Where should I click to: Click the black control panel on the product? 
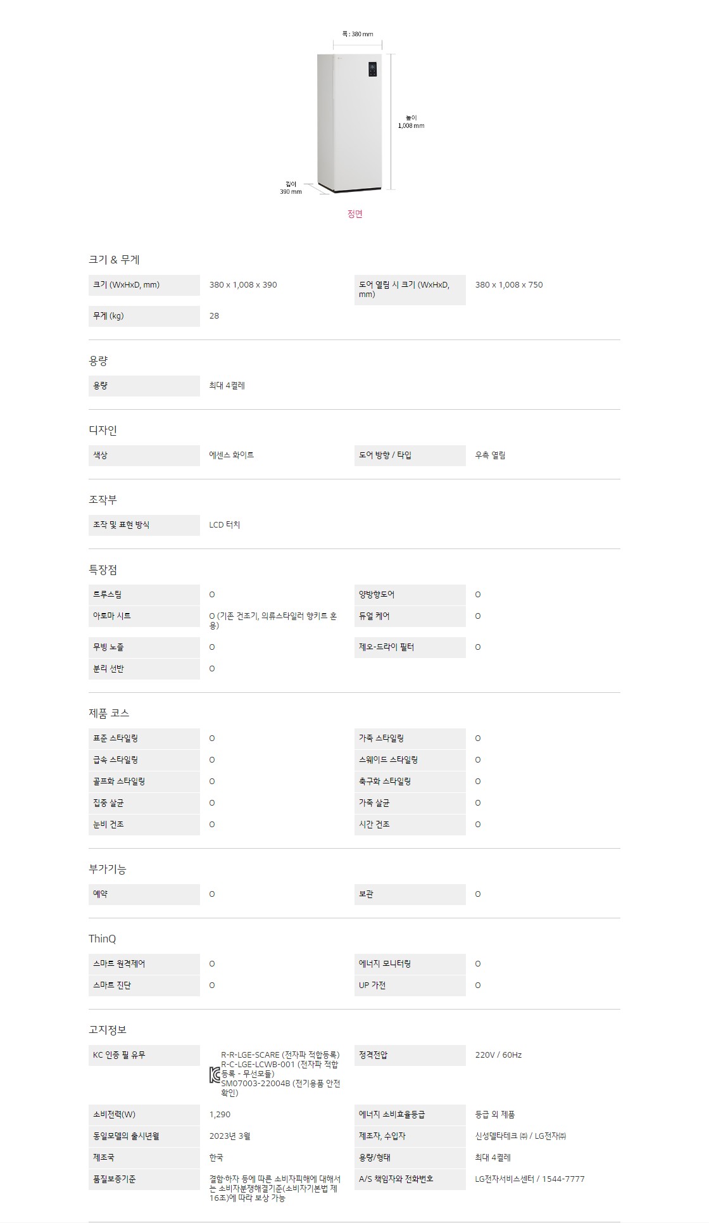pyautogui.click(x=372, y=70)
